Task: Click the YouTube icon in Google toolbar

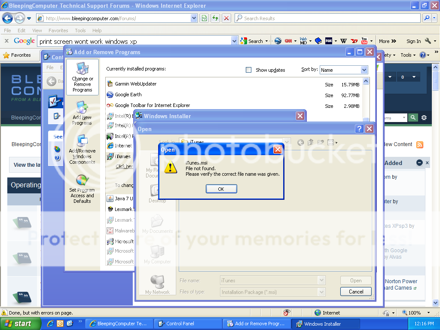Action: pyautogui.click(x=364, y=41)
